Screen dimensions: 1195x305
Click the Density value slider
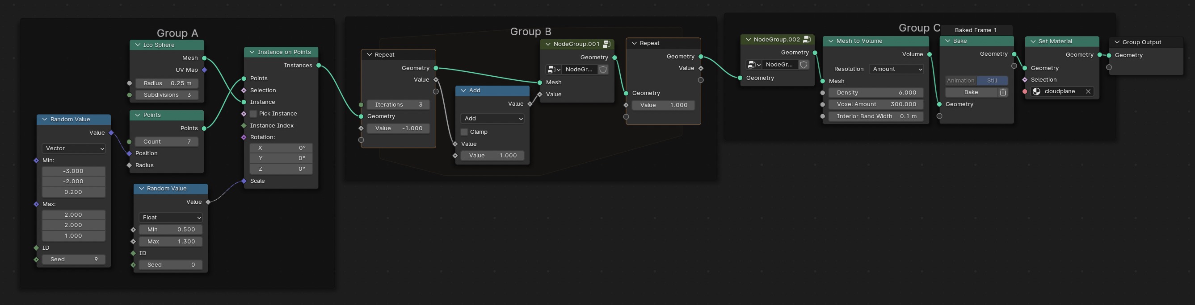click(x=876, y=93)
